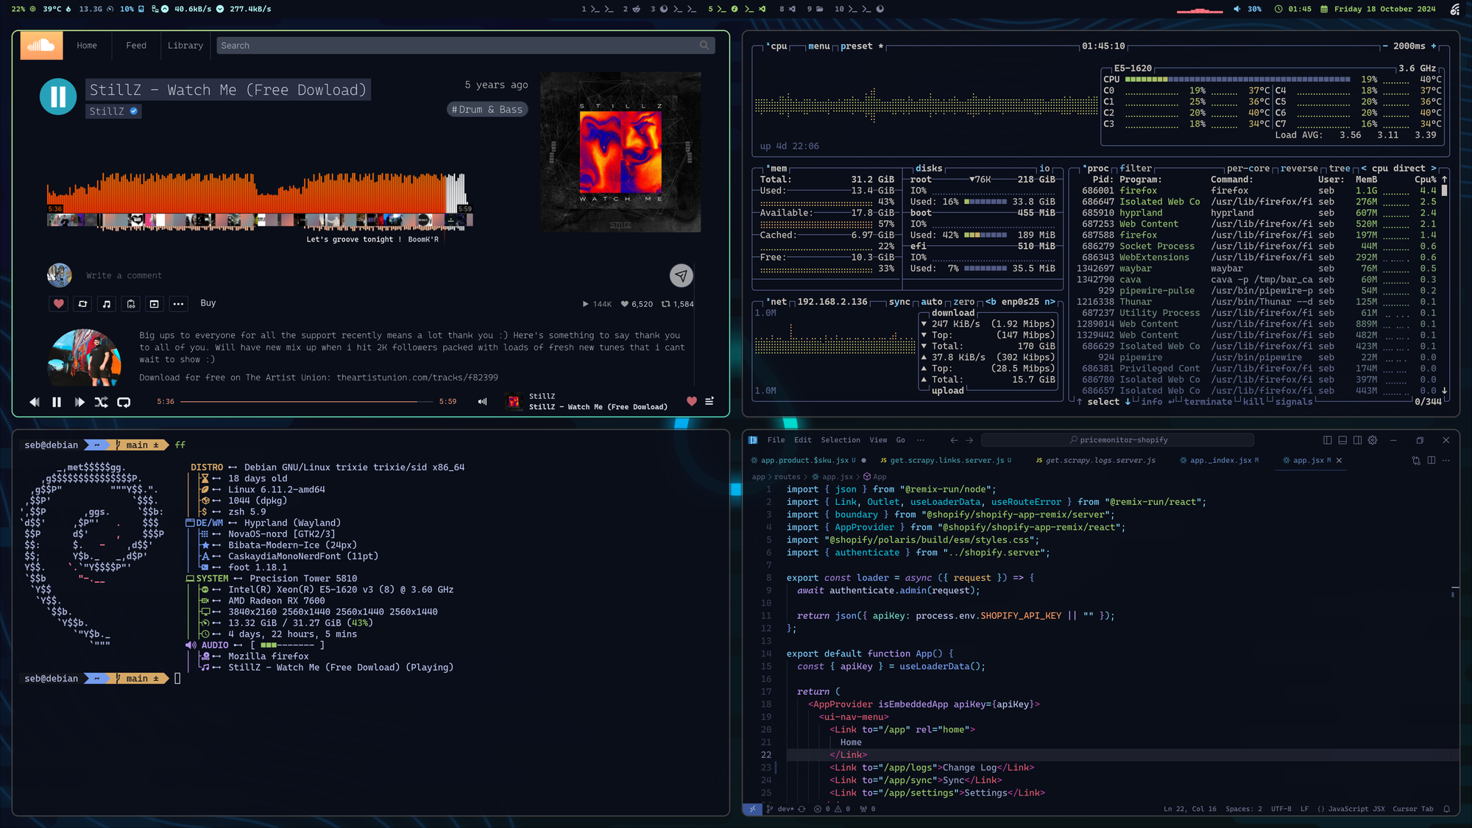Toggle shuffle in the bottom player
The width and height of the screenshot is (1472, 828).
click(102, 402)
